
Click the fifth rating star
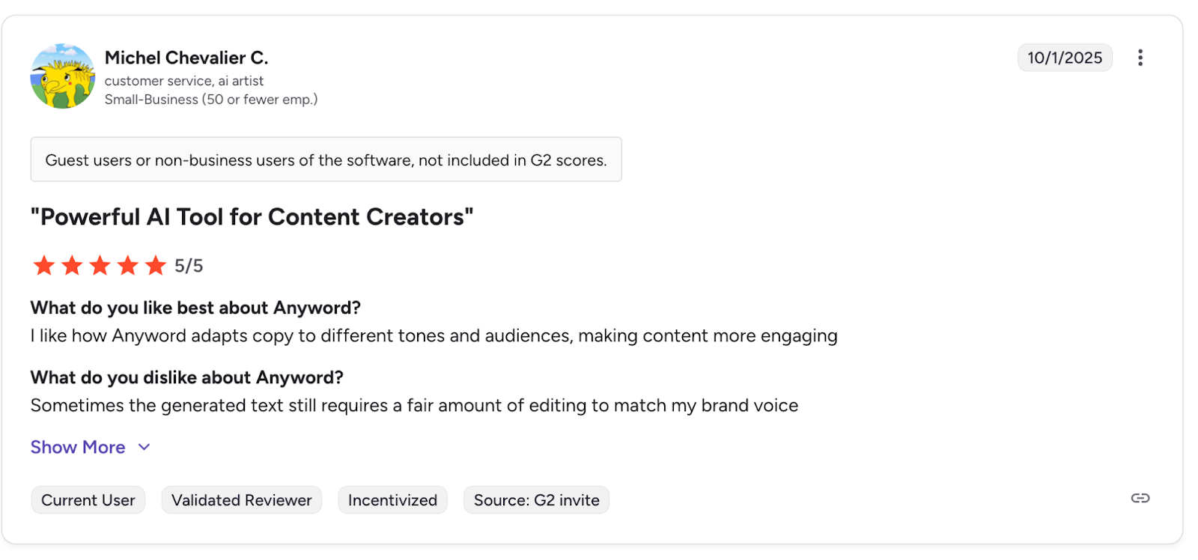click(x=156, y=265)
